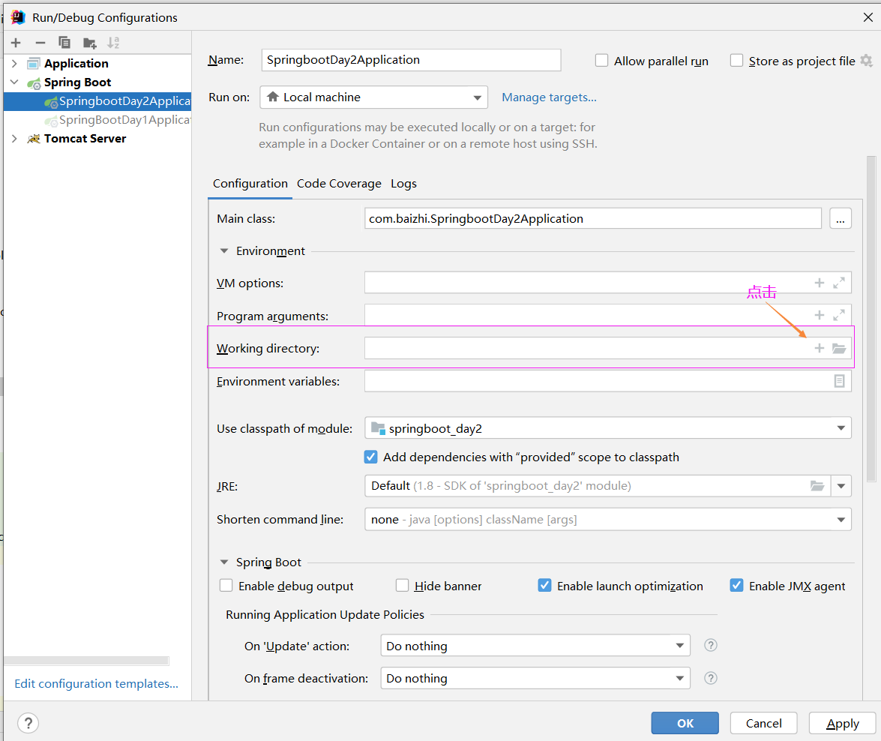
Task: Switch to the Logs tab
Action: click(x=403, y=183)
